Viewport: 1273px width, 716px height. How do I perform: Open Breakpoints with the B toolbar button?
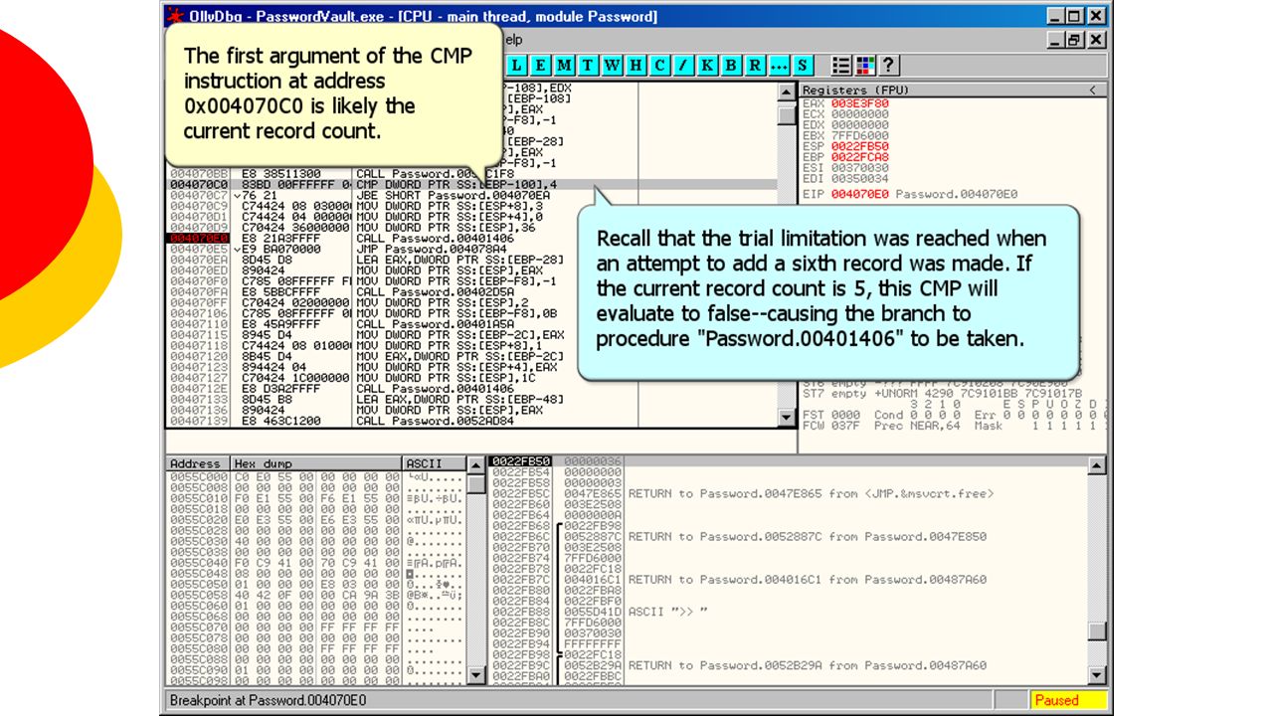pos(731,66)
